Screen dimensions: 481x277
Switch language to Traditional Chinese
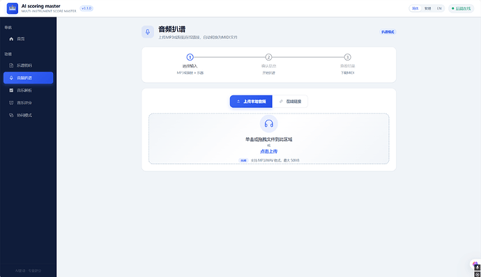[427, 8]
